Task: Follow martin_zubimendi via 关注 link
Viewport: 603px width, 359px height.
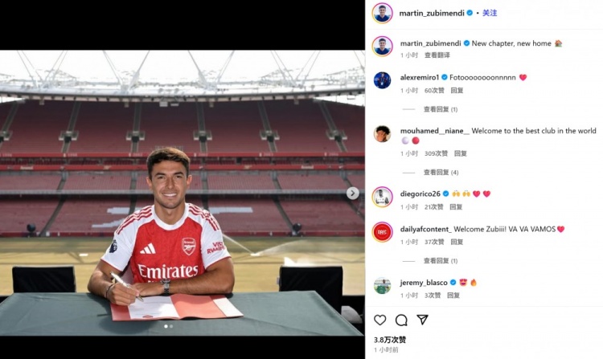Action: pos(490,13)
